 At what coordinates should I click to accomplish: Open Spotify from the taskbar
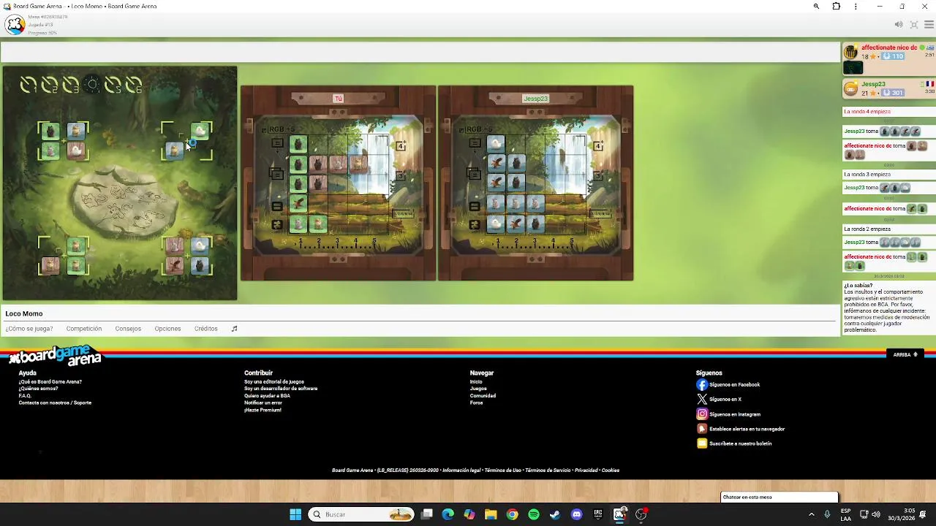(534, 514)
